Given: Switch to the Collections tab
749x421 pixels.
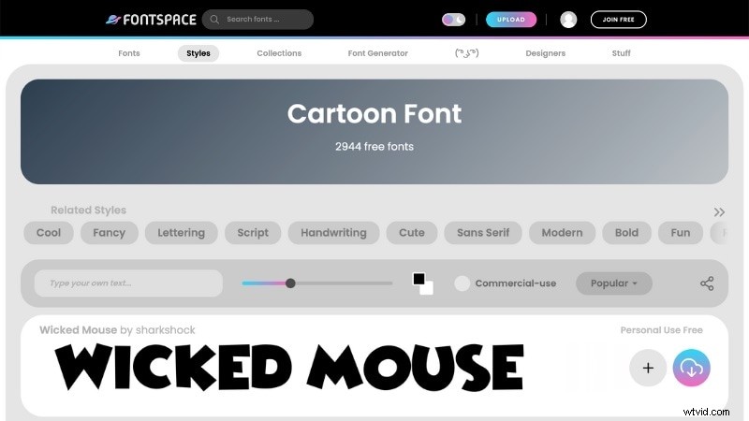Looking at the screenshot, I should click(279, 53).
